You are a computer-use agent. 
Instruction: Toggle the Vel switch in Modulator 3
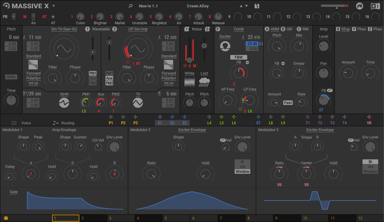(350, 140)
